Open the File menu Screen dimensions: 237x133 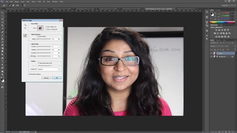coord(7,1)
